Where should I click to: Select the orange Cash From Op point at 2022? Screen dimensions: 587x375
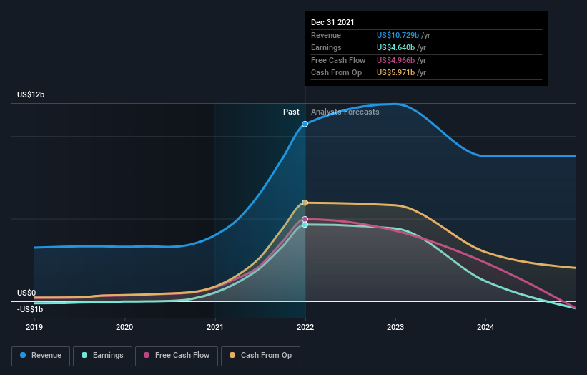click(x=305, y=203)
